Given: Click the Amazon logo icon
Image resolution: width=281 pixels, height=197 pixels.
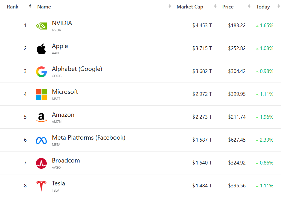Looking at the screenshot, I should 41,118.
